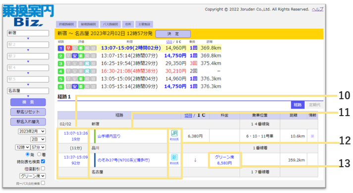
Task: Click the green 楽 badge on route 5
Action: 81,79
